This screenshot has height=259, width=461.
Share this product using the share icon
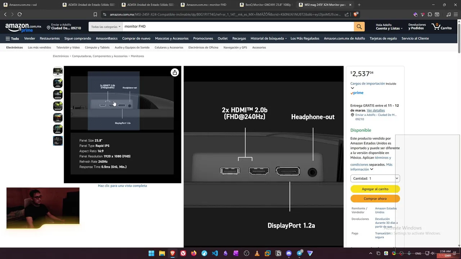[175, 72]
